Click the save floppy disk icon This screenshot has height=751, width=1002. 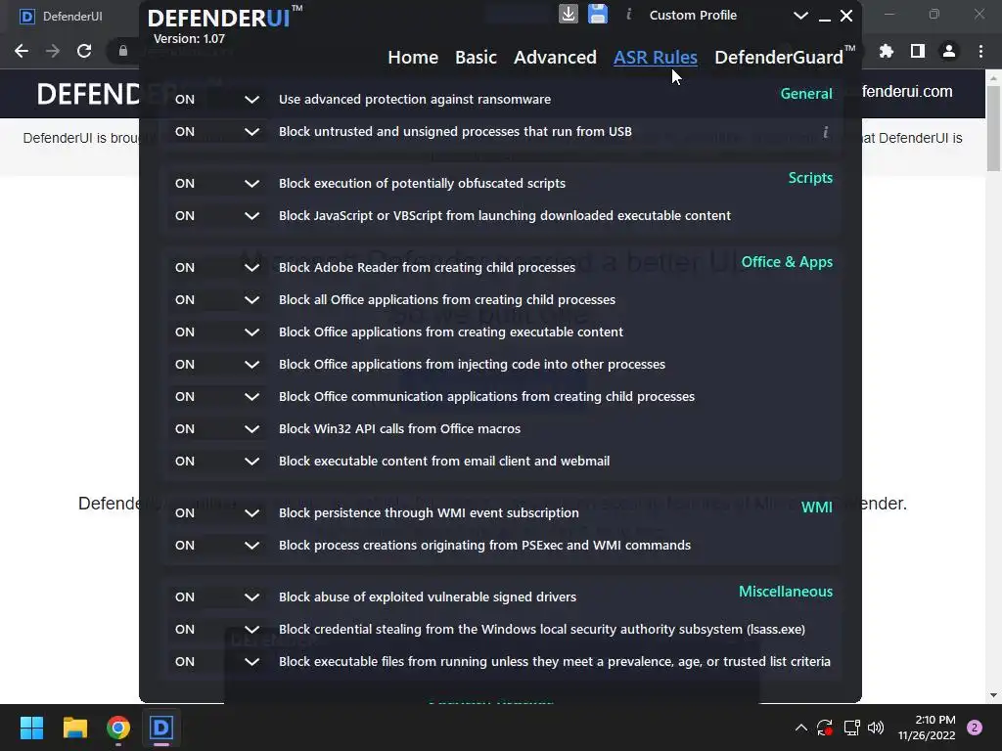[x=598, y=14]
